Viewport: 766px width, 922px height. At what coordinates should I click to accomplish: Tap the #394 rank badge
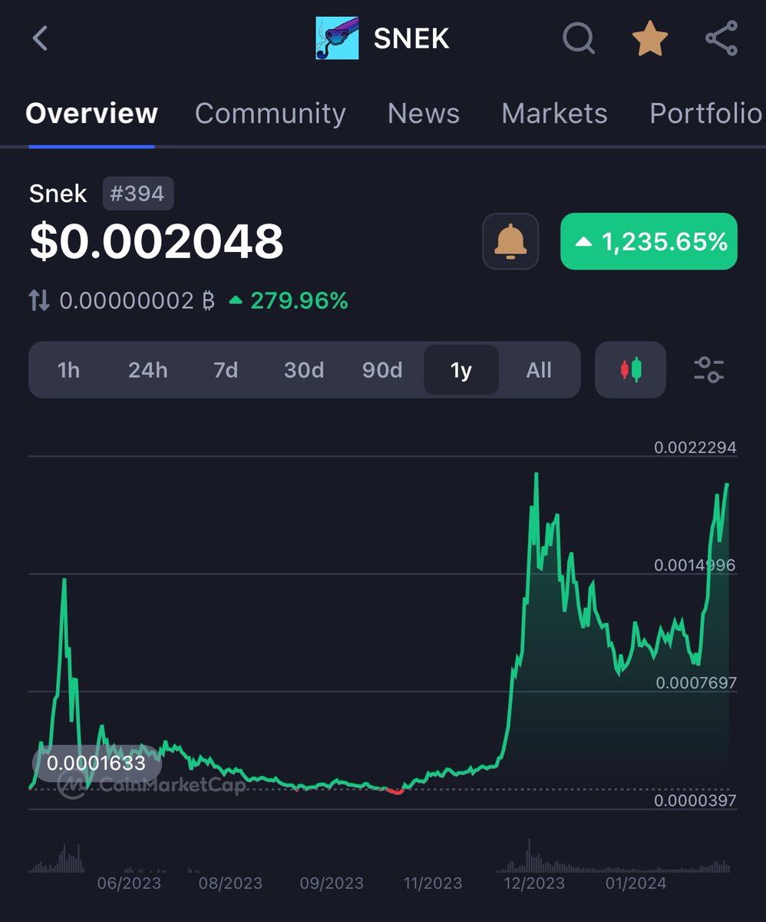pyautogui.click(x=138, y=194)
